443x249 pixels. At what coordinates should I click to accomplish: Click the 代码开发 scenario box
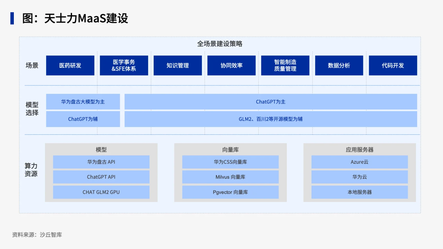(393, 66)
